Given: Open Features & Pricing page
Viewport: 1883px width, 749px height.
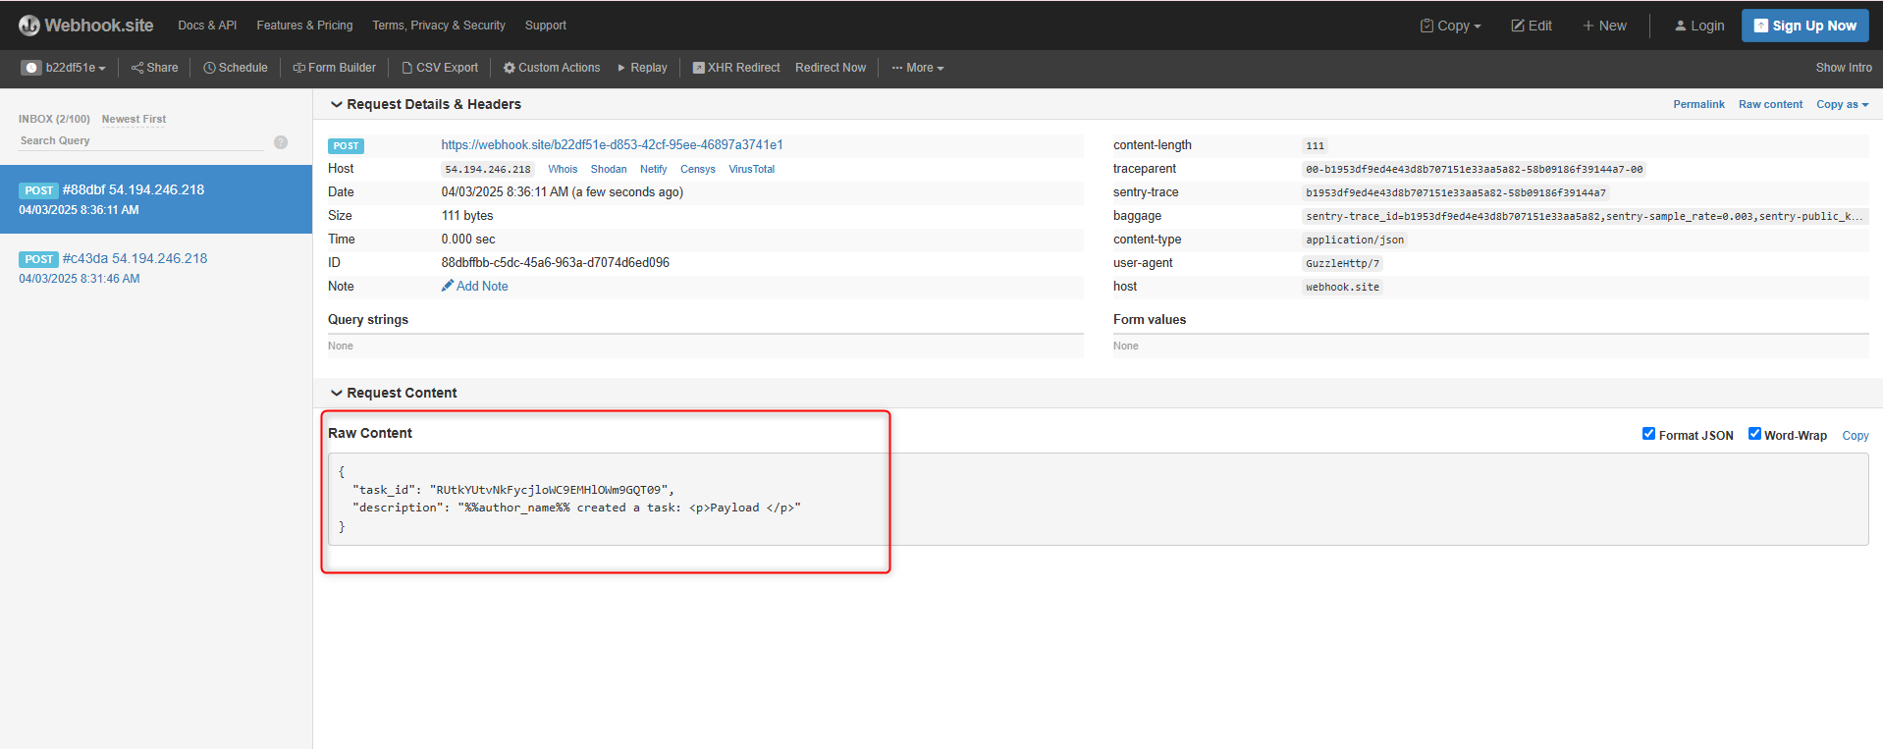Looking at the screenshot, I should [x=304, y=26].
